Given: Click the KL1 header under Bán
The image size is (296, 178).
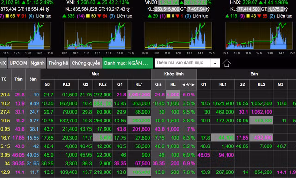Looking at the screenshot, I should [223, 84].
